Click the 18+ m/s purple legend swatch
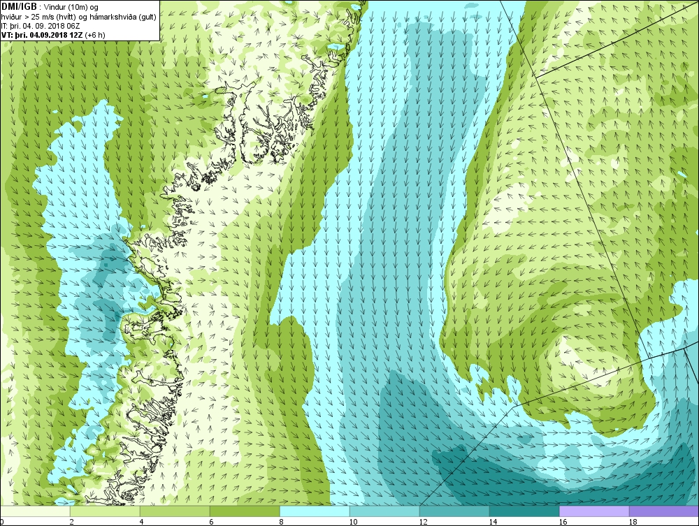This screenshot has width=699, height=526. point(664,511)
